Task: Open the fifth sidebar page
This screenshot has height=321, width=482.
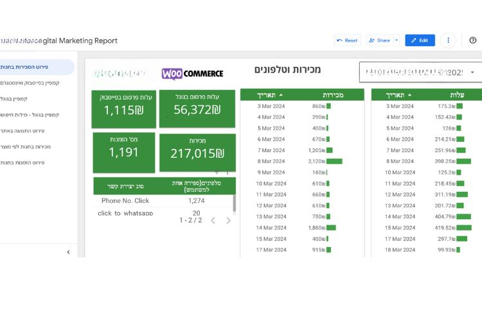Action: (x=22, y=131)
